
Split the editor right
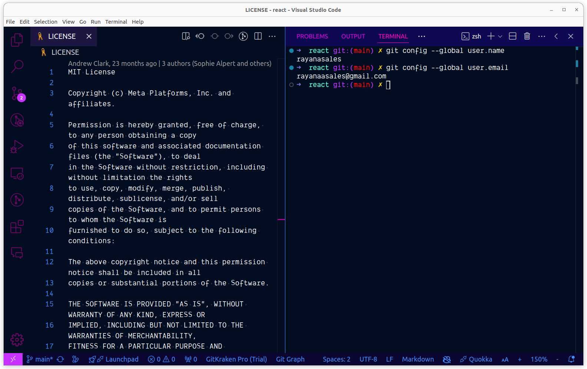[258, 36]
